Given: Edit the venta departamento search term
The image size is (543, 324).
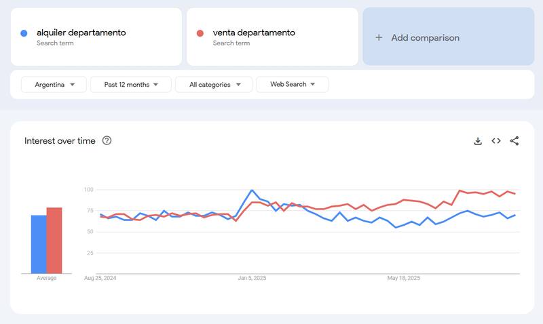Looking at the screenshot, I should point(253,33).
